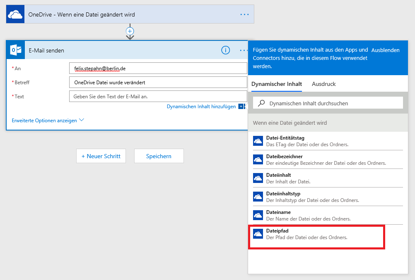Switch to the Ausdruck tab
Screen dimensions: 415x280
[323, 84]
